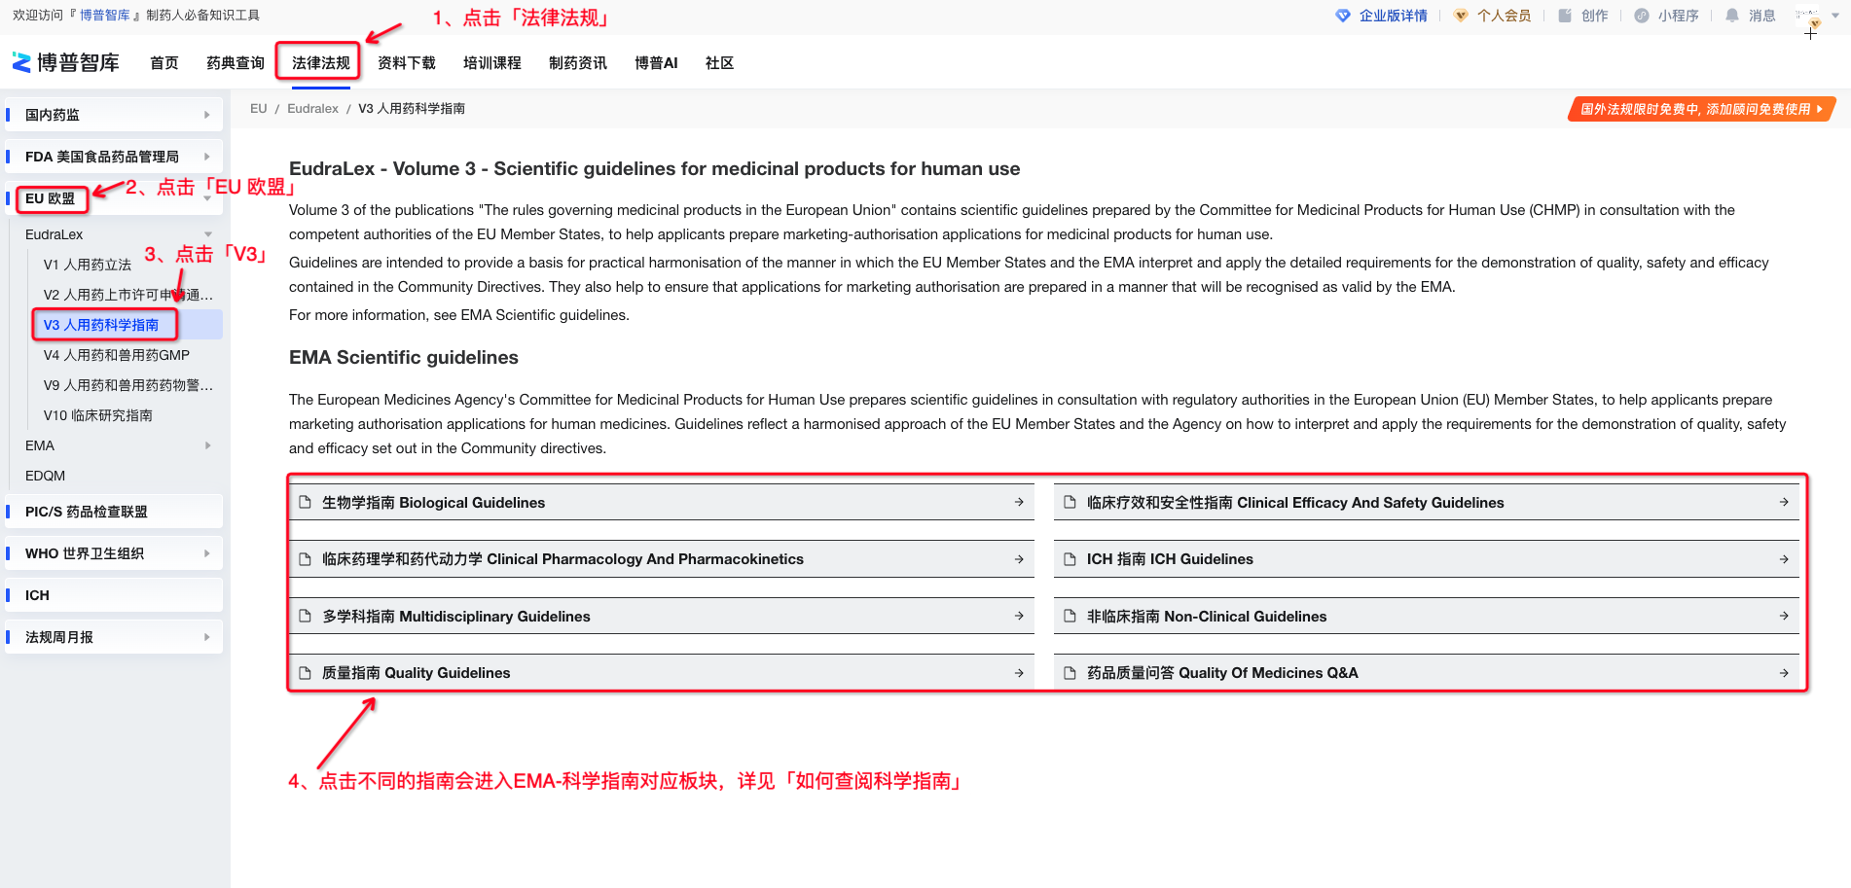Click Eudralex breadcrumb link

click(312, 109)
